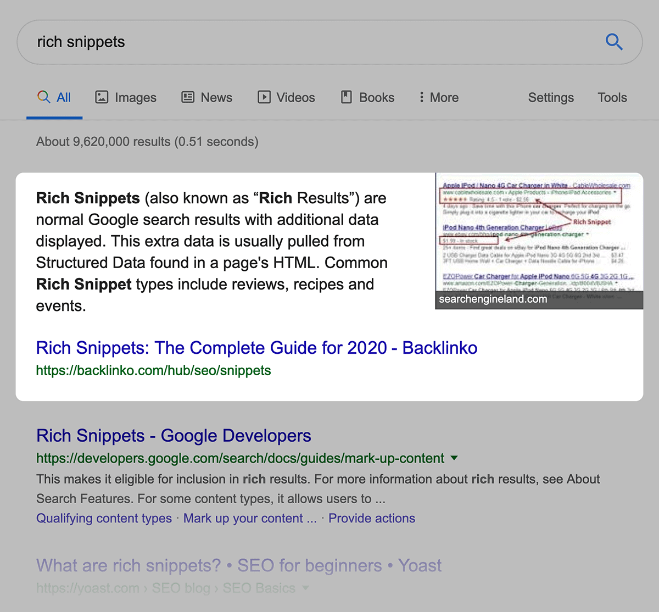Image resolution: width=659 pixels, height=612 pixels.
Task: Select the All tab
Action: click(54, 97)
